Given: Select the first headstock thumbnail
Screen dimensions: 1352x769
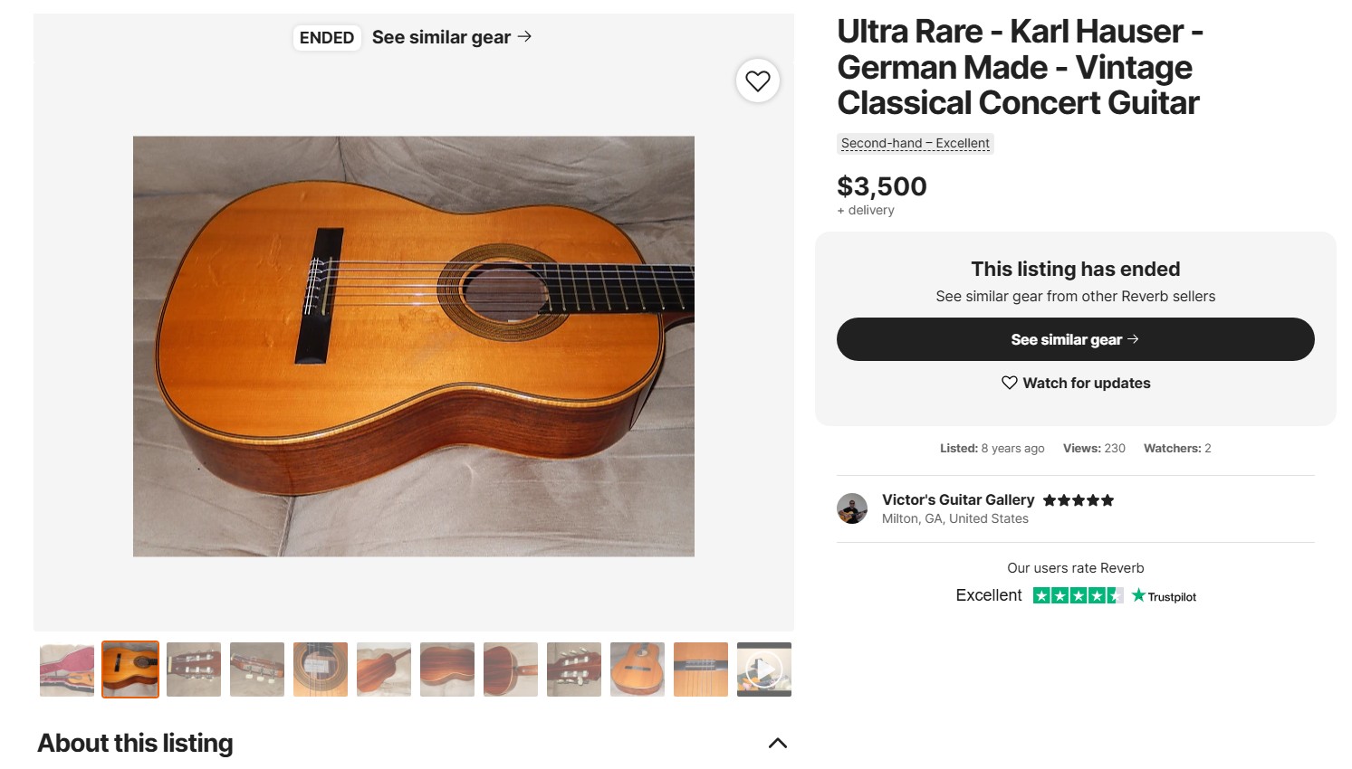Looking at the screenshot, I should [194, 669].
